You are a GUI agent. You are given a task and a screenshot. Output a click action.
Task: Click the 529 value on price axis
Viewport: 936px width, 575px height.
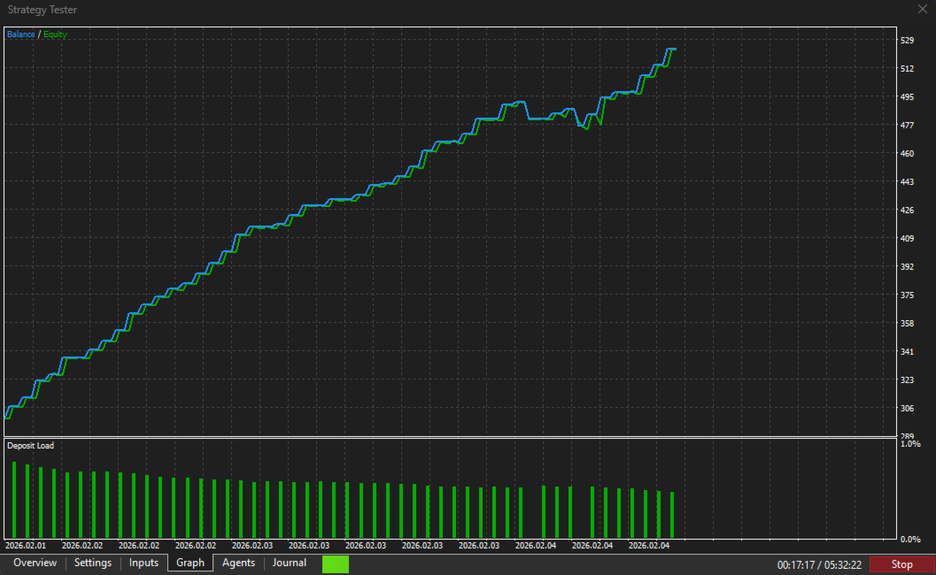pos(907,41)
